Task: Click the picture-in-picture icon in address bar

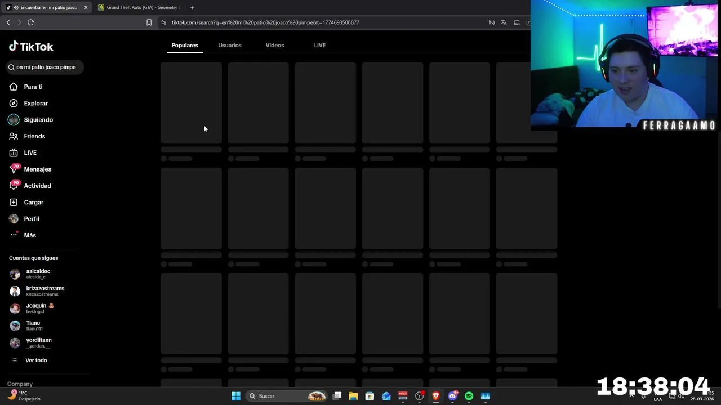Action: click(x=516, y=22)
